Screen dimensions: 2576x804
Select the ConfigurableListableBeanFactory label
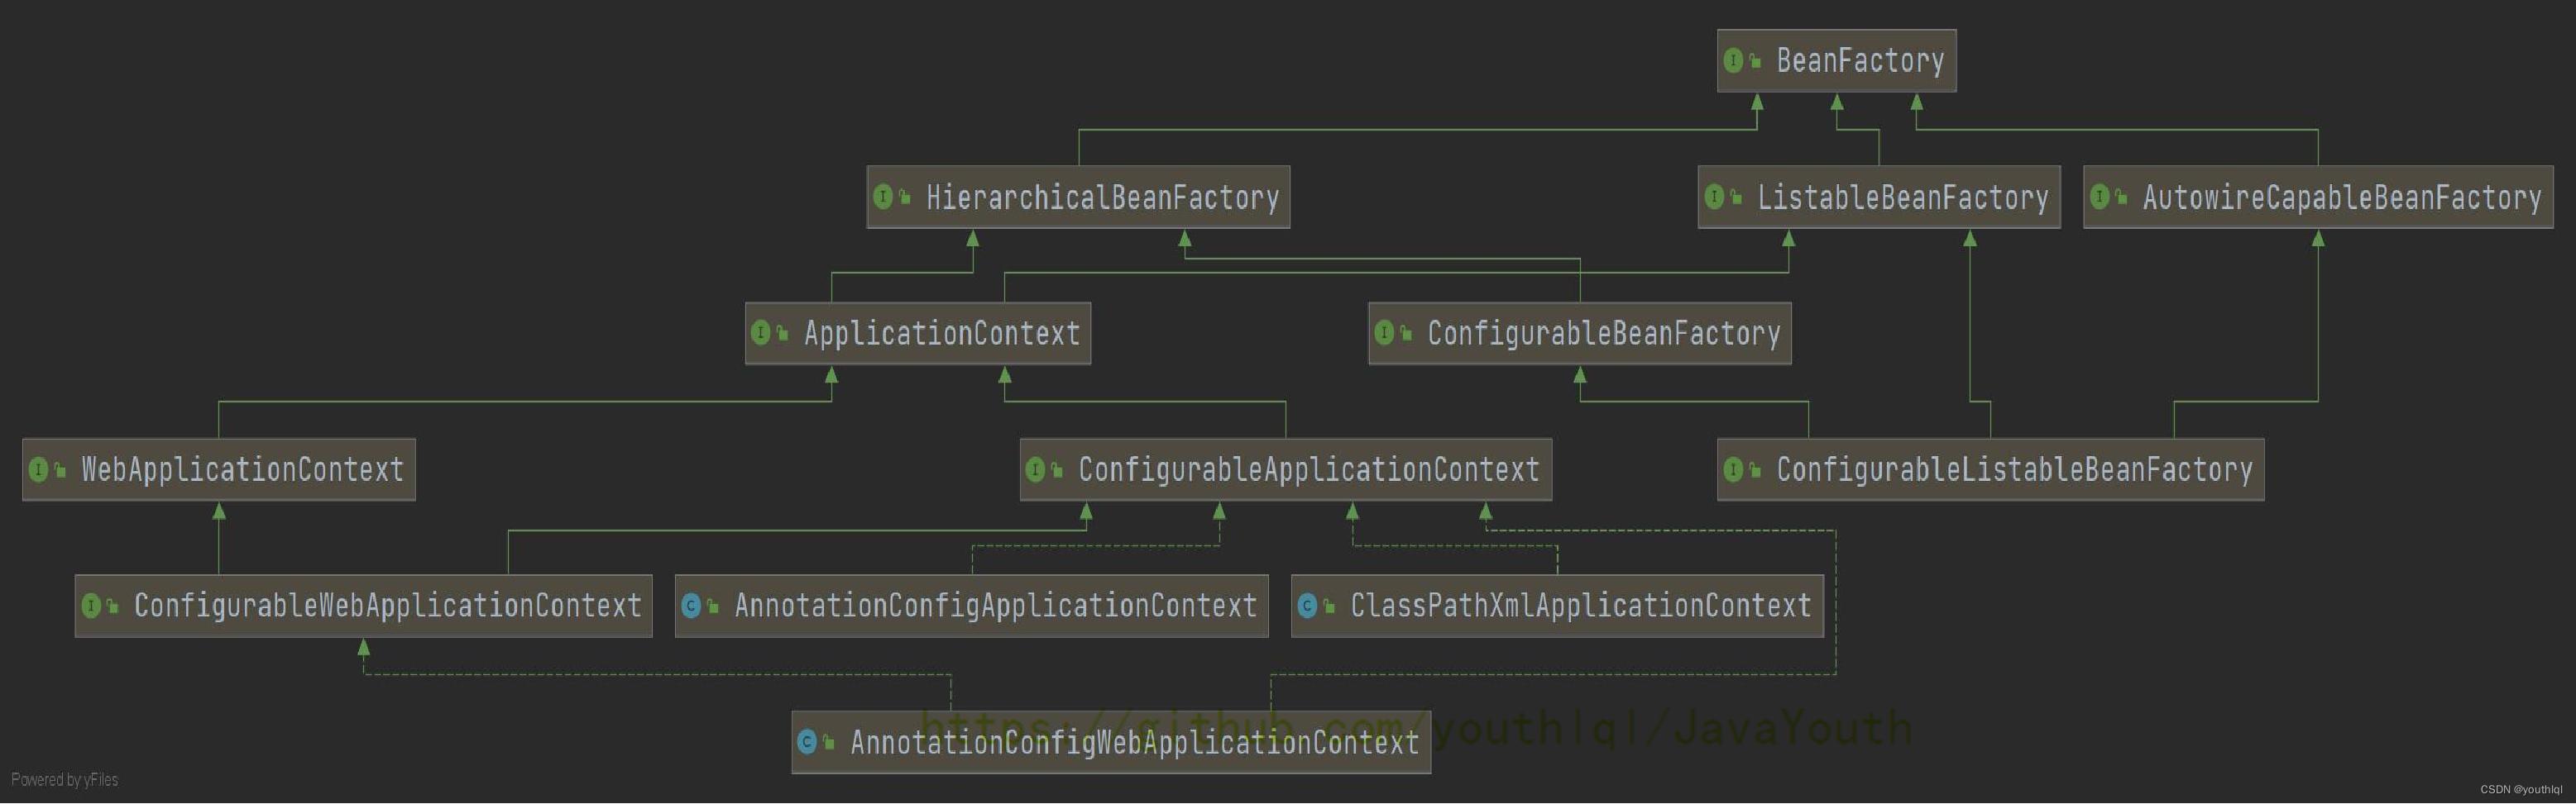click(2014, 469)
